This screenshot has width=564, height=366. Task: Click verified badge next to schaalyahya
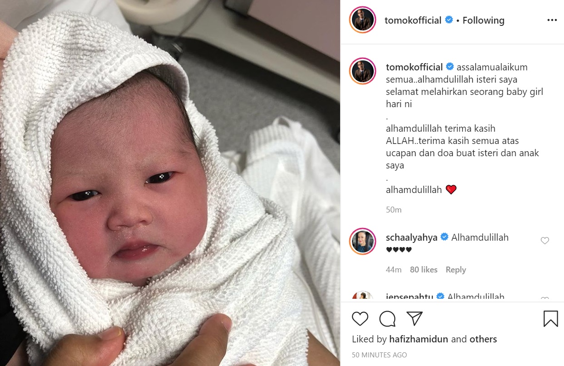pos(445,237)
